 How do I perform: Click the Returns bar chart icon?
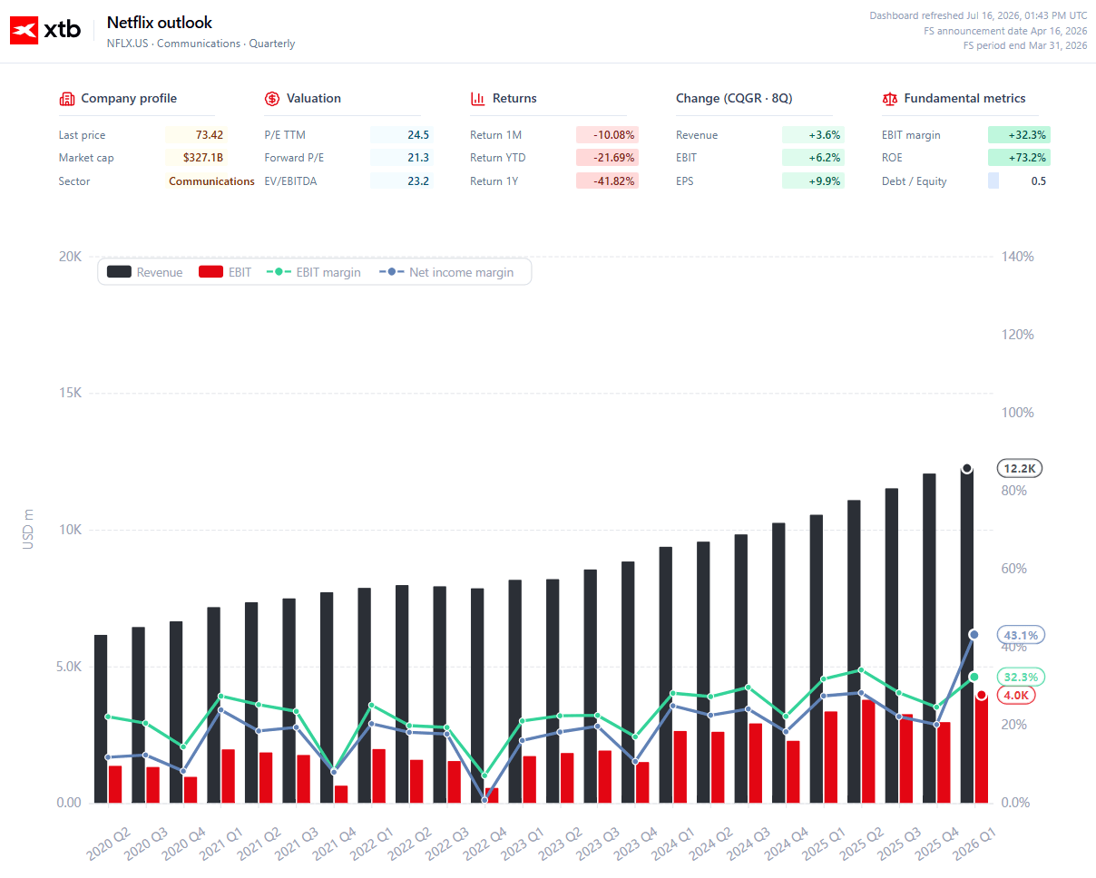click(x=478, y=99)
